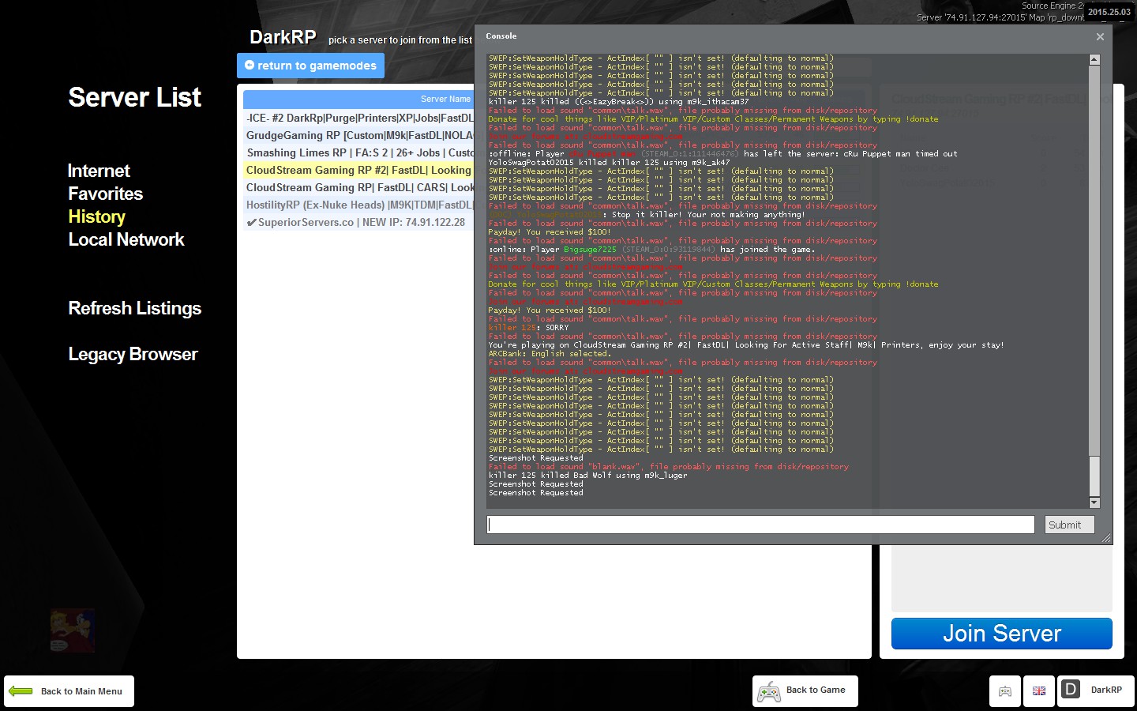Screen dimensions: 1137x711
Task: Focus the console command input field
Action: [760, 525]
